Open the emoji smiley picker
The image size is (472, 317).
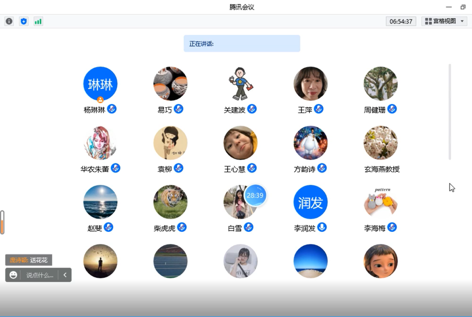13,275
